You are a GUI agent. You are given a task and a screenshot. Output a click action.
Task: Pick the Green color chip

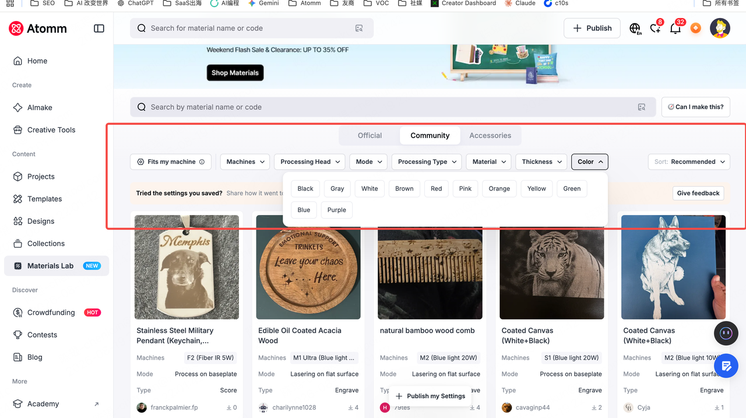[x=572, y=189]
